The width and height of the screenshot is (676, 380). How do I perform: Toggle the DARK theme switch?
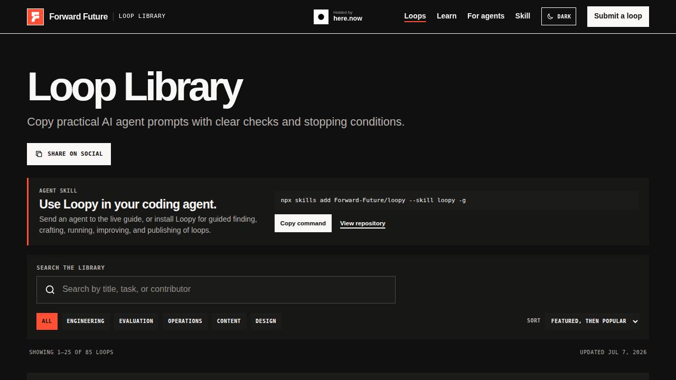pyautogui.click(x=559, y=16)
